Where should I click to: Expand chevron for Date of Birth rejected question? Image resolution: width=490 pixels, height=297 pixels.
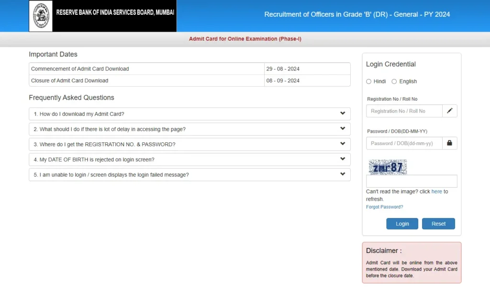[x=343, y=159]
